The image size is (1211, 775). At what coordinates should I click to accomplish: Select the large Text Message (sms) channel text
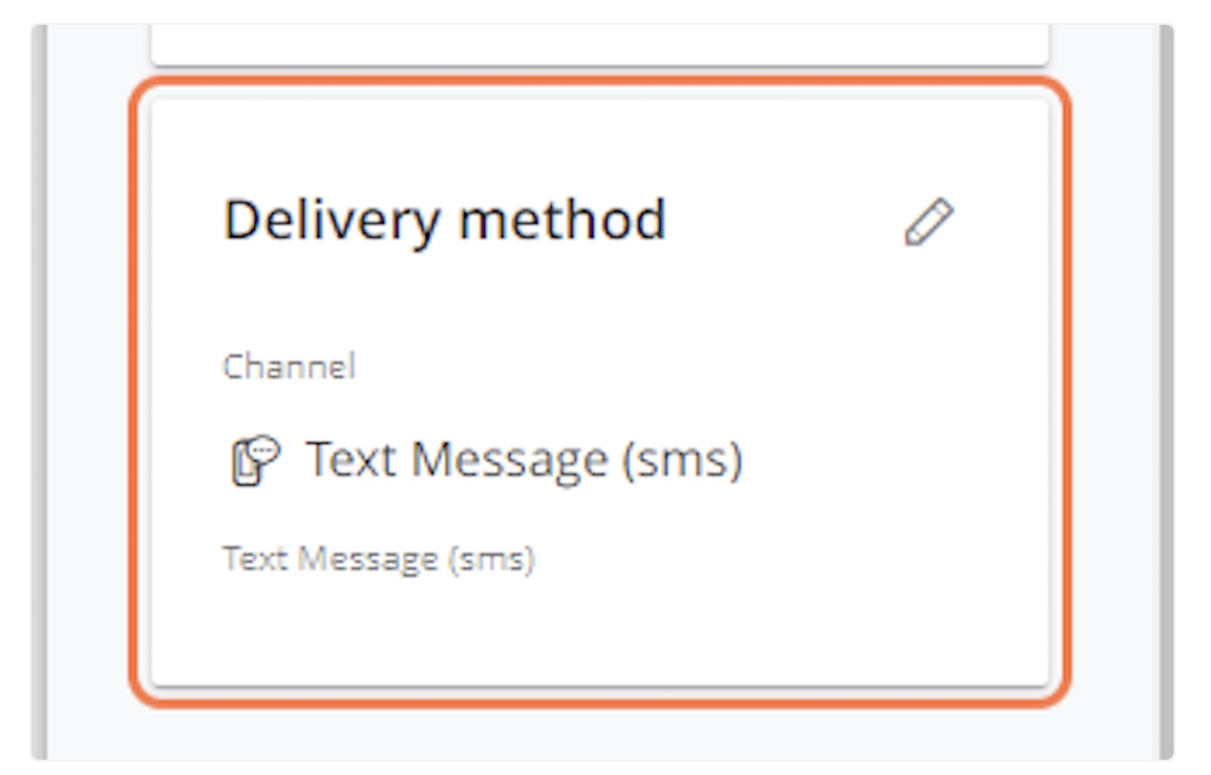click(523, 460)
